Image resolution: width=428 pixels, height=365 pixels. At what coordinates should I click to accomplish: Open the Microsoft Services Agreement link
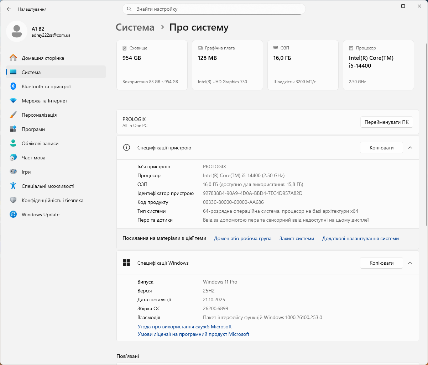(x=184, y=327)
